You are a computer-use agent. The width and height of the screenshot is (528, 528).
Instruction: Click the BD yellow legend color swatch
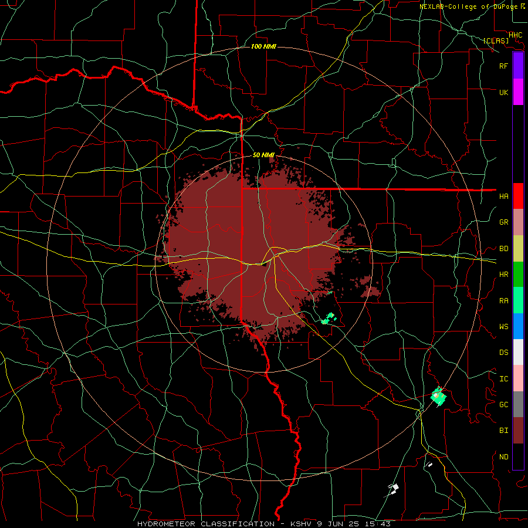tap(518, 248)
